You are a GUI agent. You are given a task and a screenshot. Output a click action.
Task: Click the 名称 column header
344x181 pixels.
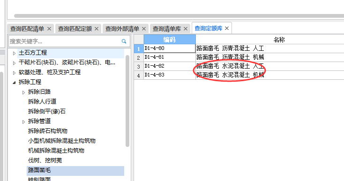(x=279, y=40)
